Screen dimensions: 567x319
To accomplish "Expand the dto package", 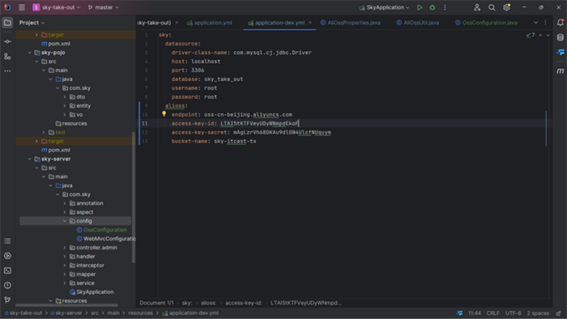I will (65, 97).
